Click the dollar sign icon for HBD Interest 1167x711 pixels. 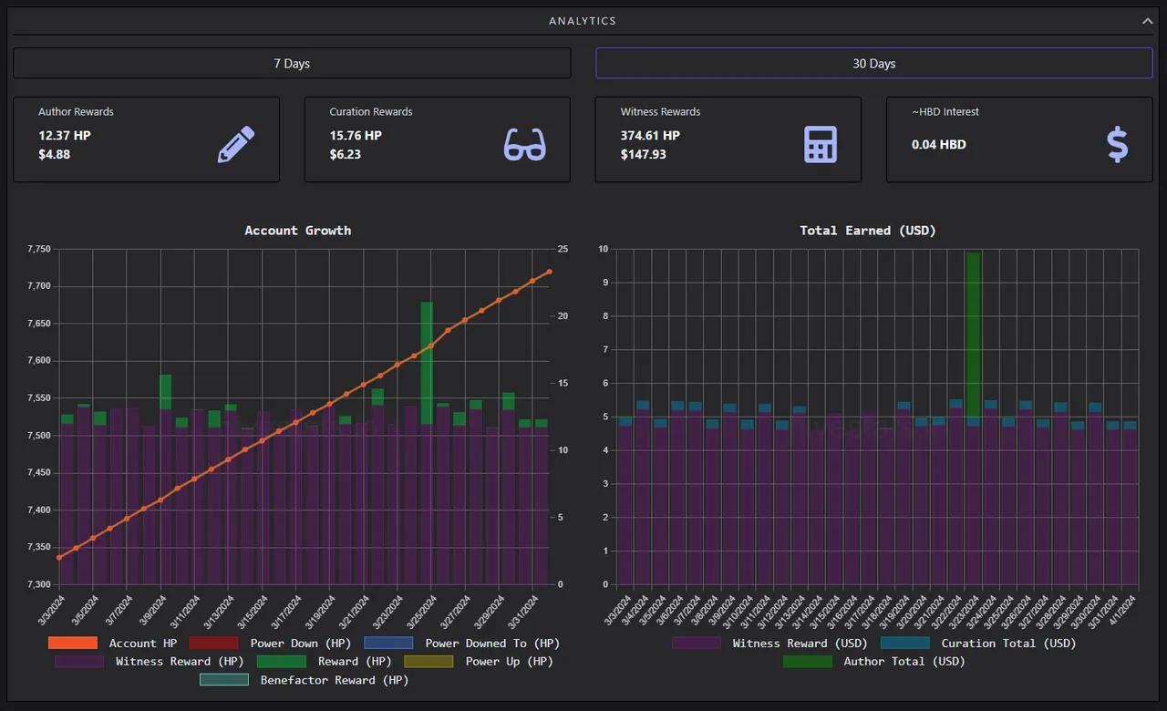(1117, 145)
